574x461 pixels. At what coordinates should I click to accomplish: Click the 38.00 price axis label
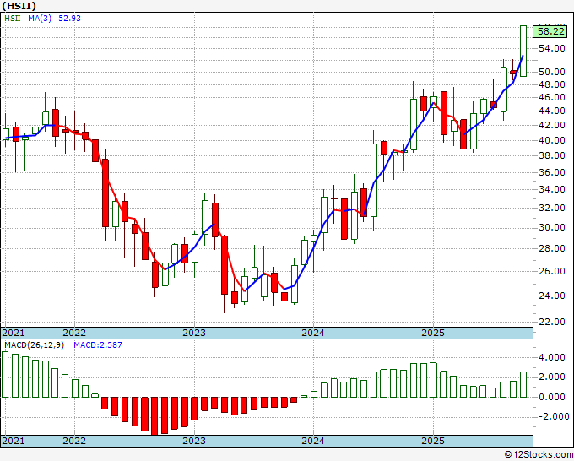(x=551, y=155)
